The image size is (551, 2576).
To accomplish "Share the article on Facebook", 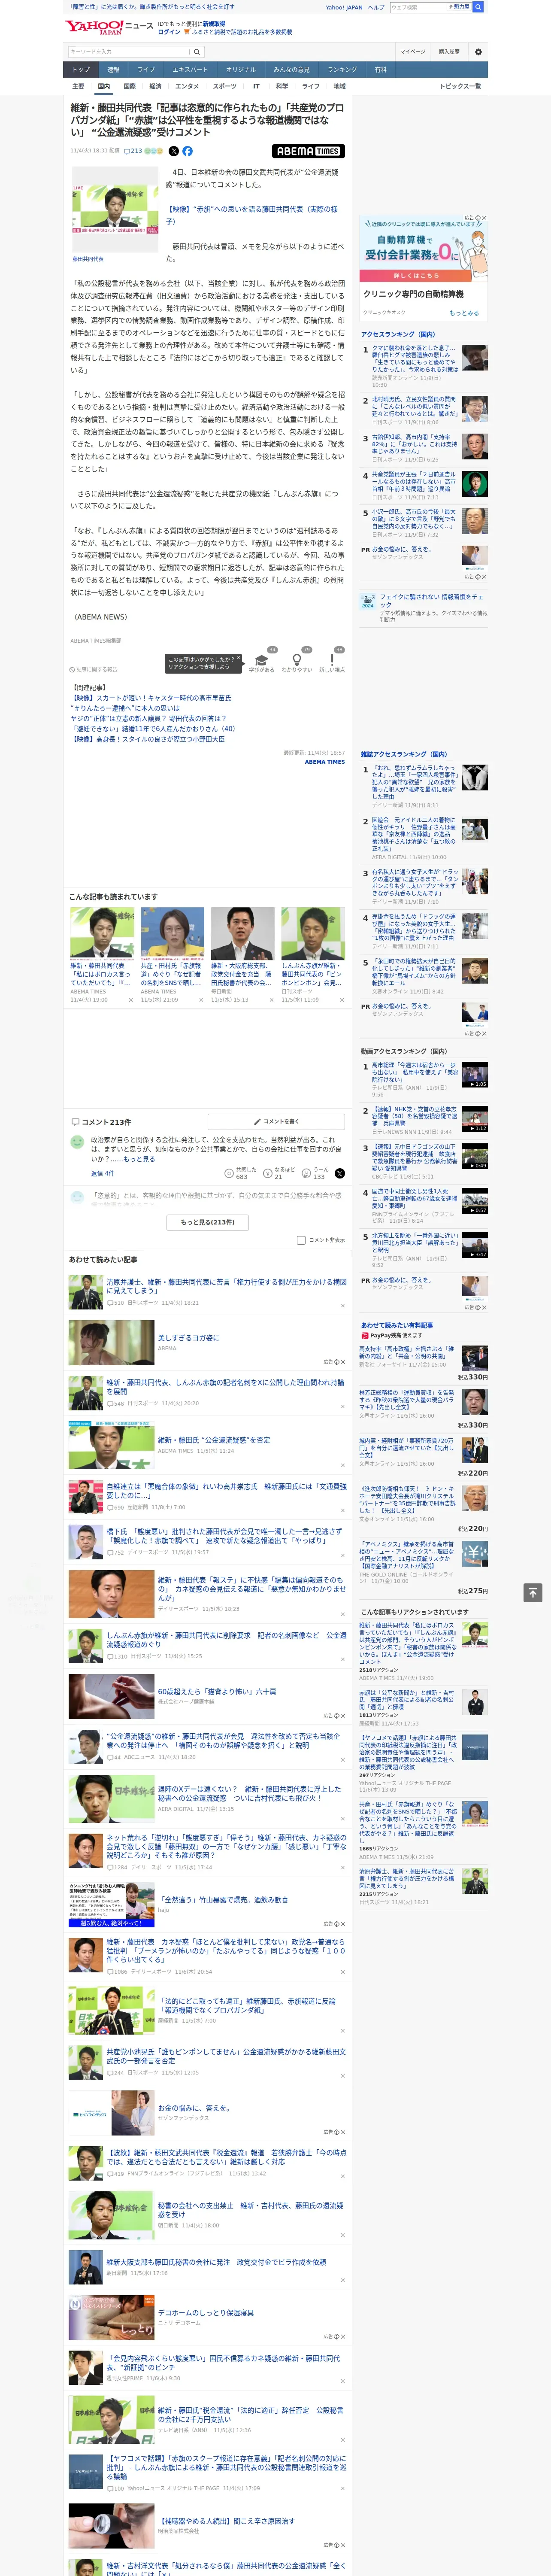I will tap(188, 151).
